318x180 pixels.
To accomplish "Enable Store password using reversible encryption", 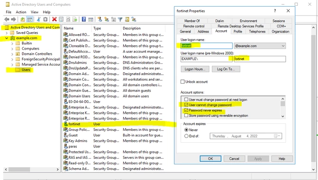I will pos(186,115).
